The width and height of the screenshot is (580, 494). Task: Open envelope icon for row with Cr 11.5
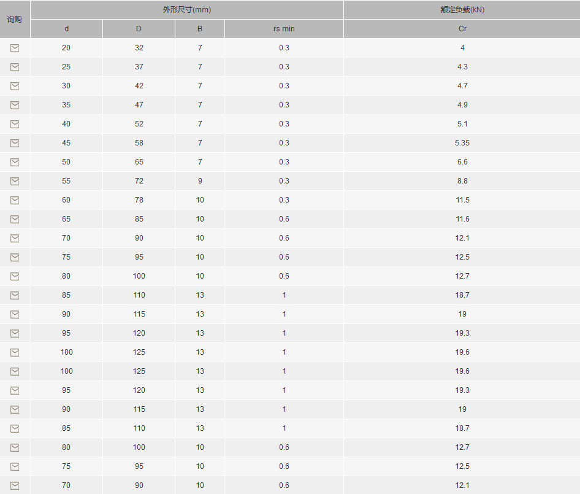coord(15,200)
